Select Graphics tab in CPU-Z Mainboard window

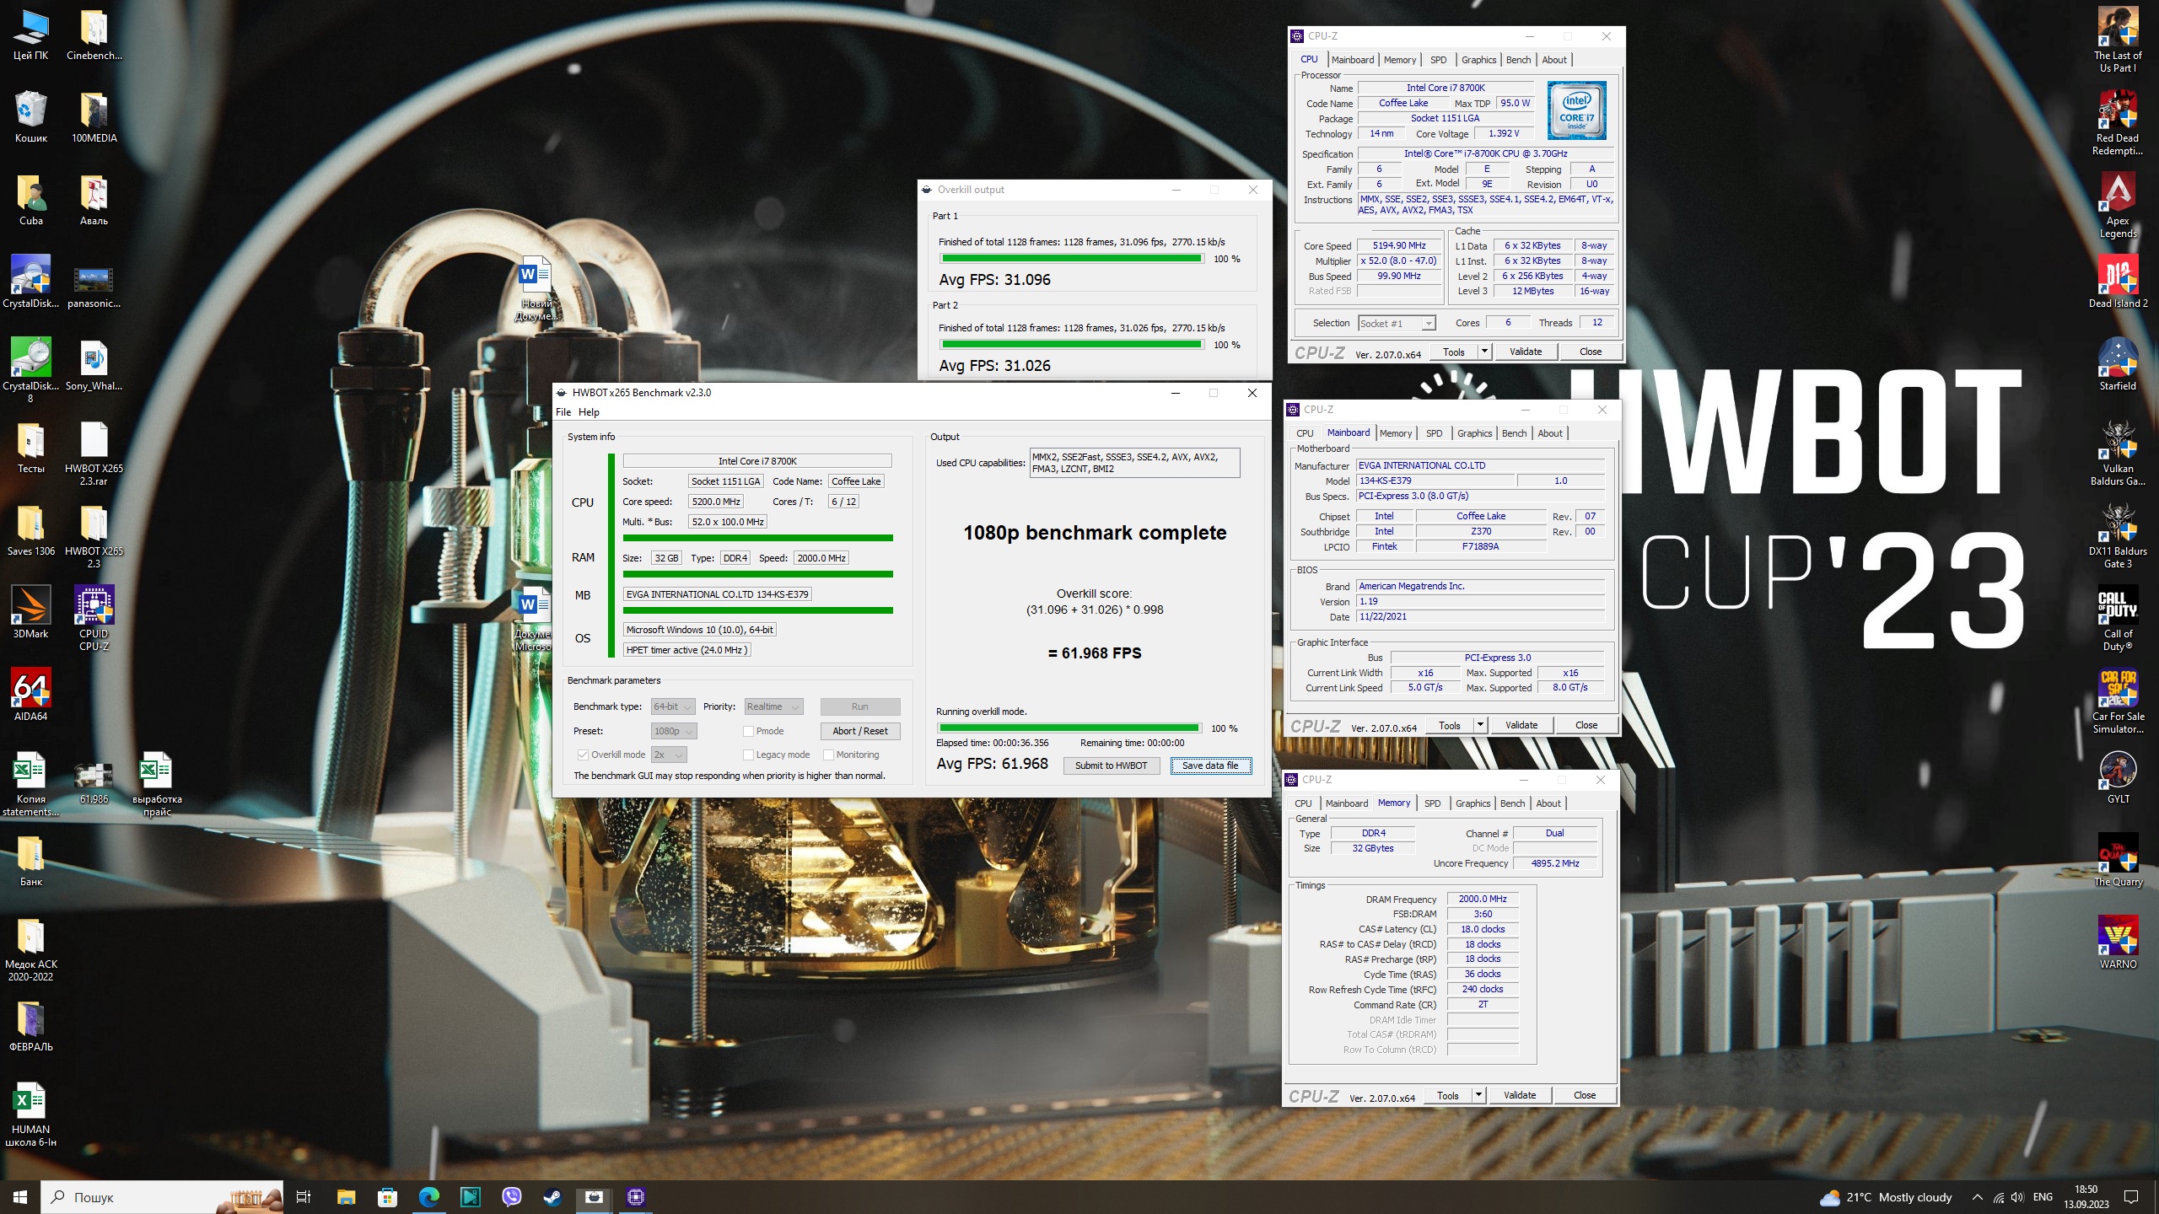click(1474, 433)
